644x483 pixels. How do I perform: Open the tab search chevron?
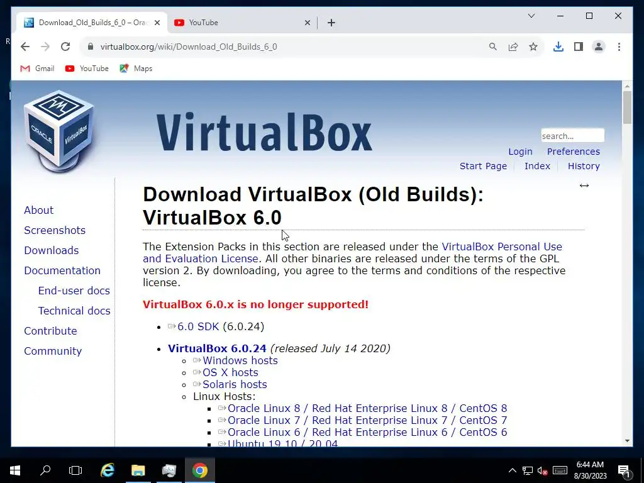tap(531, 16)
